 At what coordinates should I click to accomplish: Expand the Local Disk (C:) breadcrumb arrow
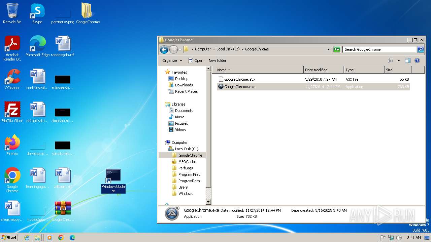pyautogui.click(x=242, y=49)
